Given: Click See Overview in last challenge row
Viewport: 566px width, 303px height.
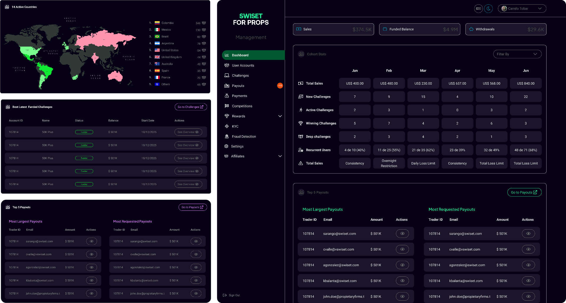Looking at the screenshot, I should click(x=188, y=184).
